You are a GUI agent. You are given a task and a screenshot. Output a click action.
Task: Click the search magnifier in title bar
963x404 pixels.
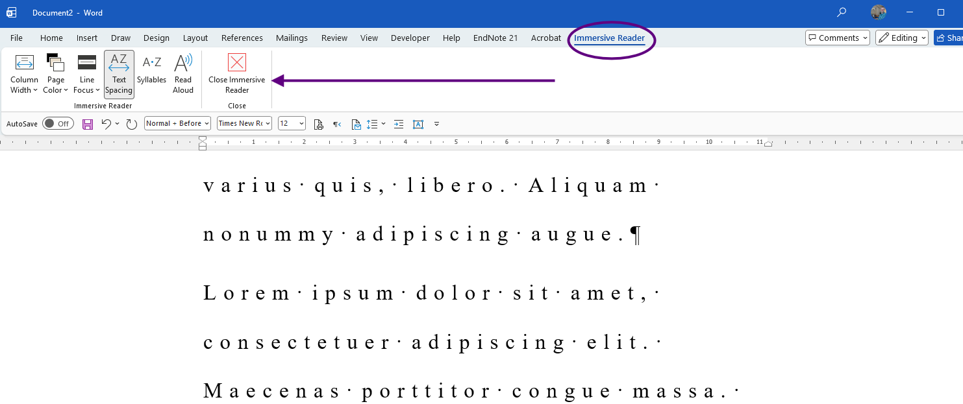(x=842, y=12)
